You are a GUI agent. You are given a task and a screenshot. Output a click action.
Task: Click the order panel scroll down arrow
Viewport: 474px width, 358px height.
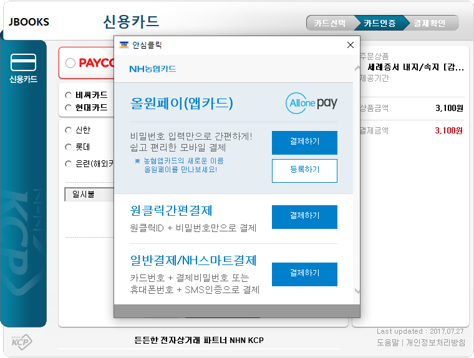coord(357,291)
